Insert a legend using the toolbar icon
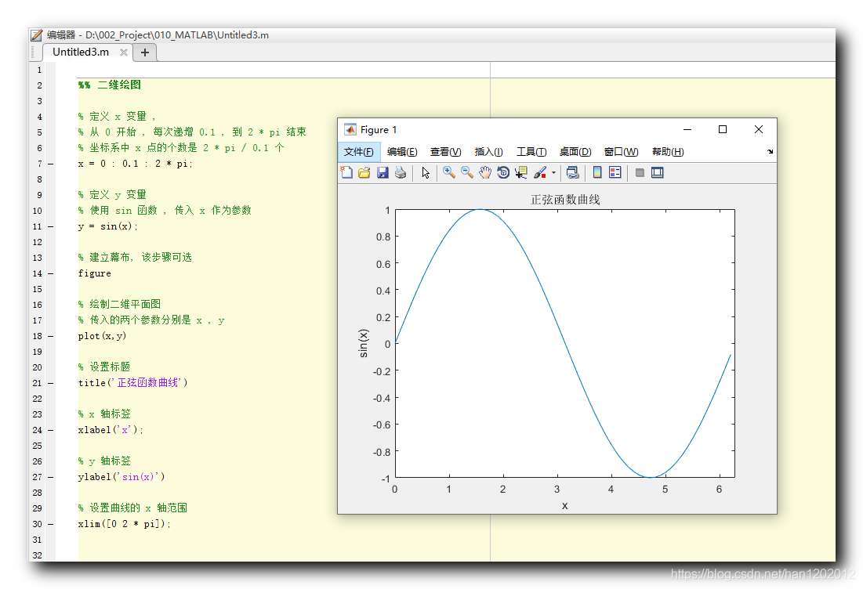This screenshot has width=863, height=589. pyautogui.click(x=615, y=172)
